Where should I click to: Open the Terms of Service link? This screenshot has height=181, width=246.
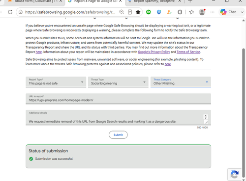pyautogui.click(x=188, y=52)
